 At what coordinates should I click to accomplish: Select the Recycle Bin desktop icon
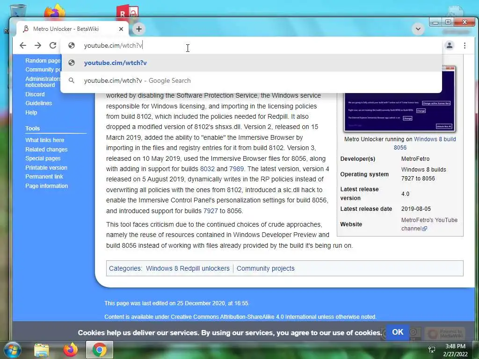point(18,12)
